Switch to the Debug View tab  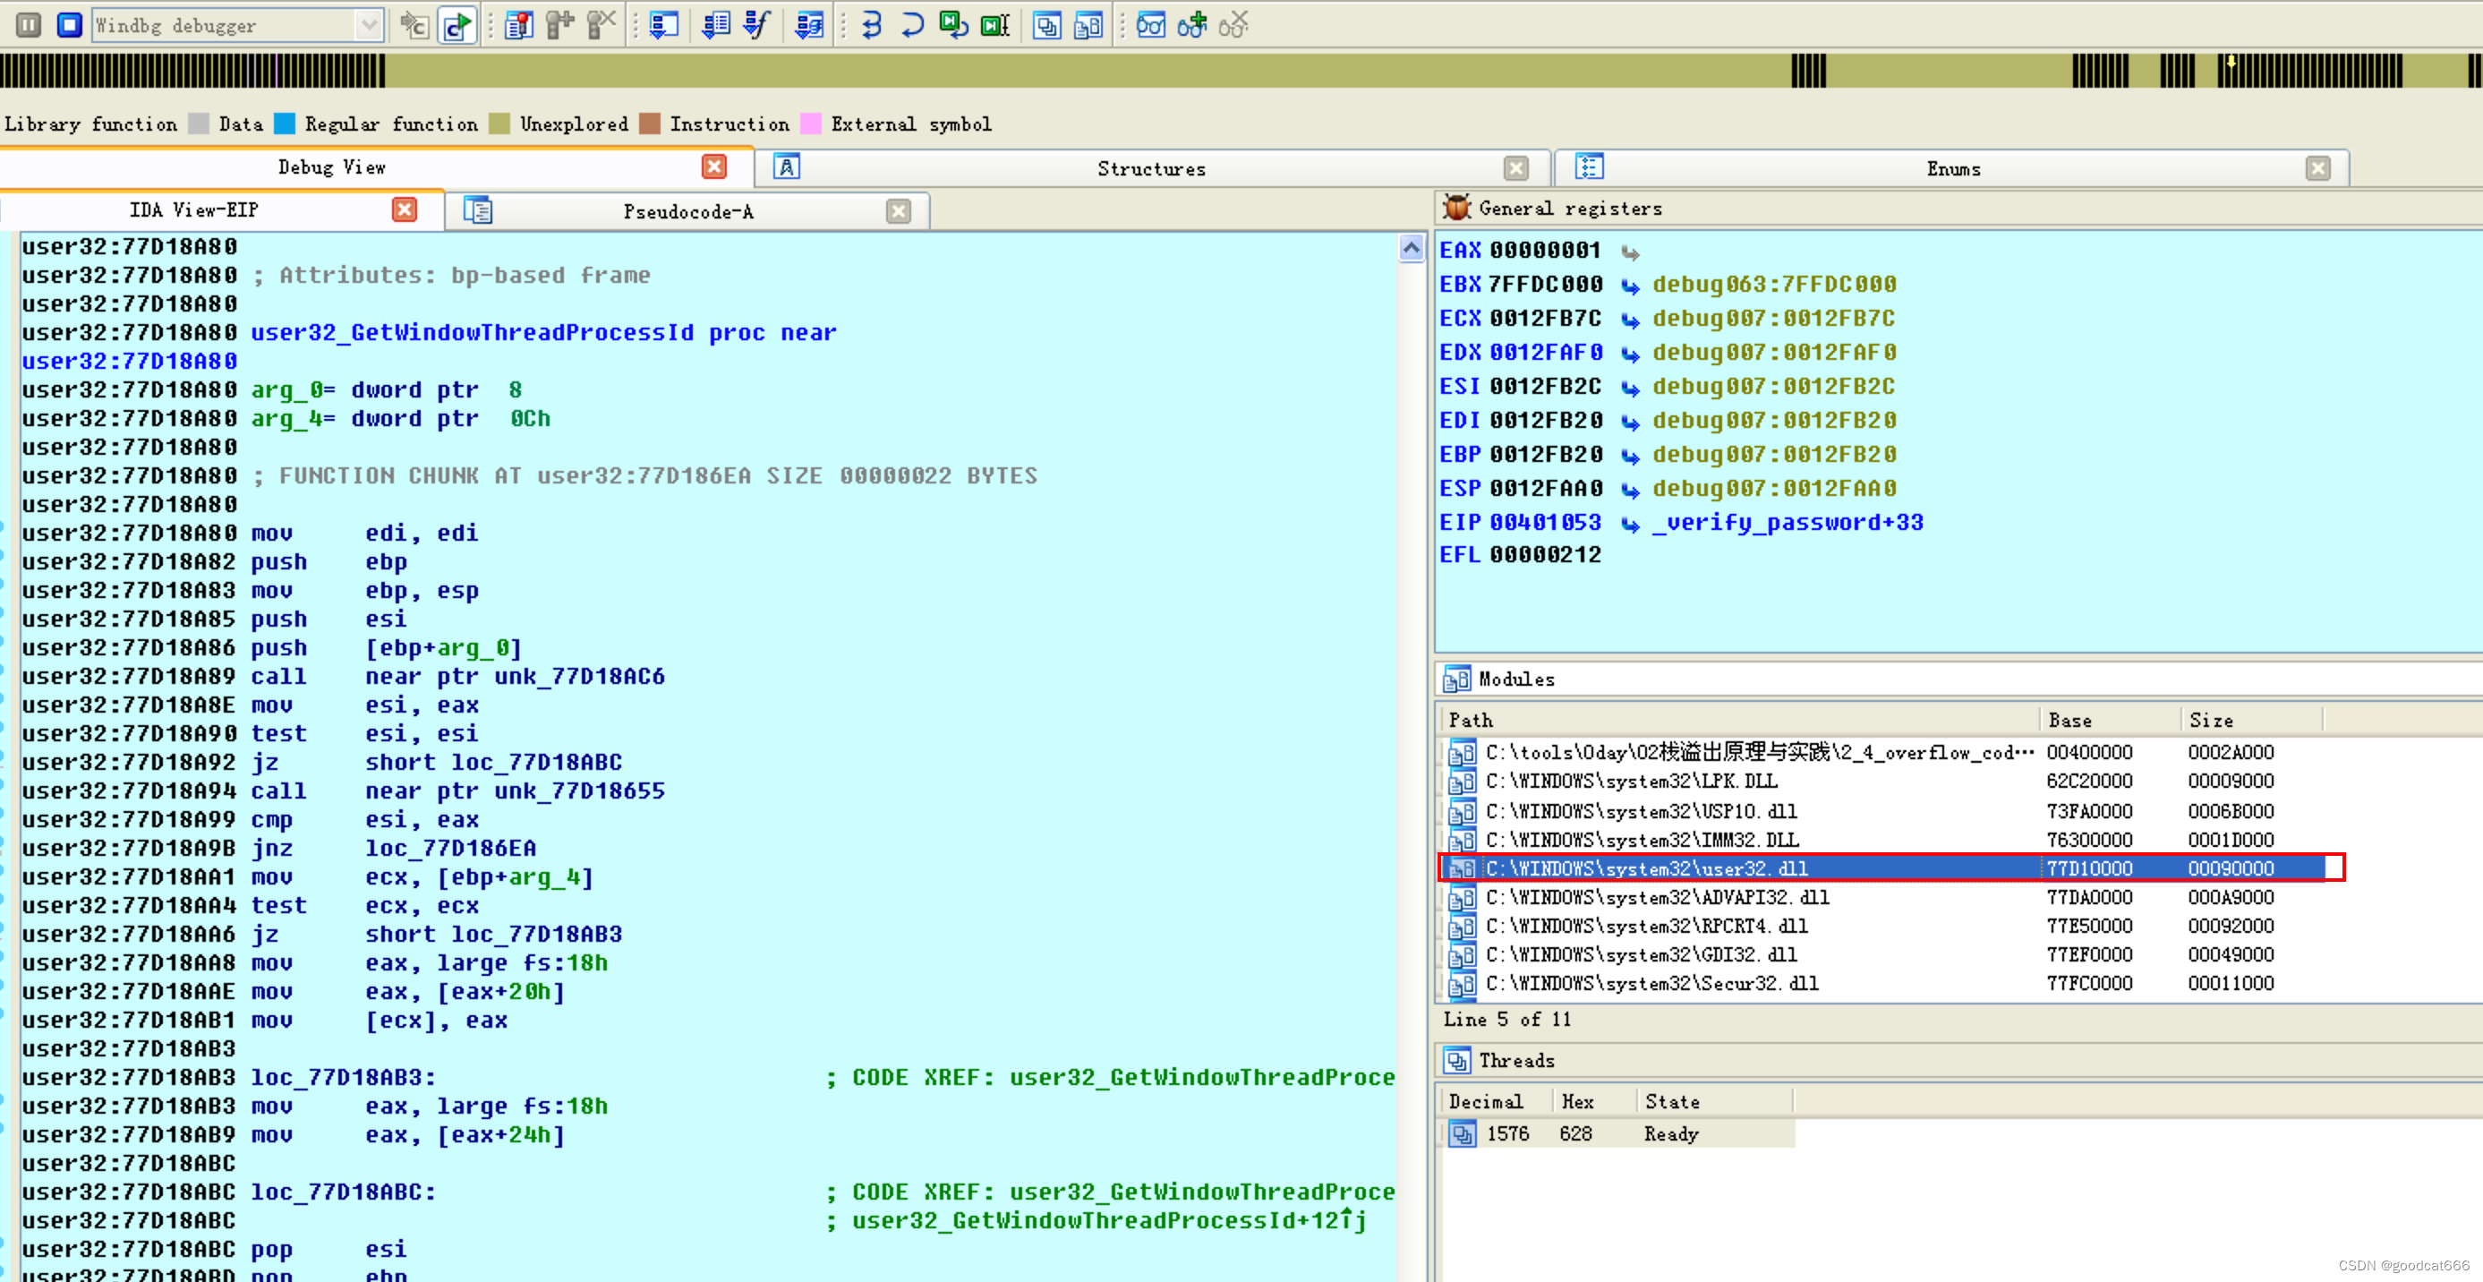pyautogui.click(x=331, y=167)
